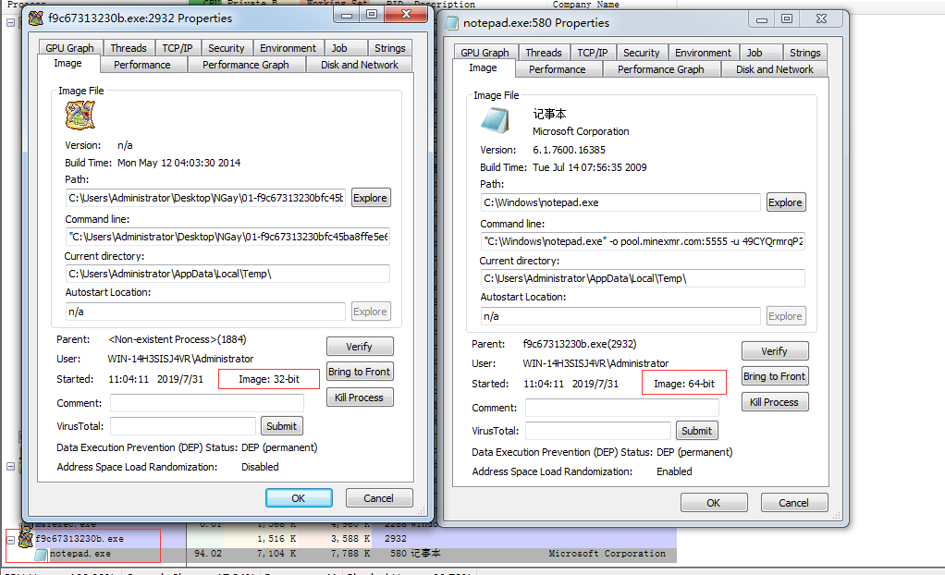Select notepad.exe row in process list
The height and width of the screenshot is (575, 945).
pyautogui.click(x=341, y=554)
